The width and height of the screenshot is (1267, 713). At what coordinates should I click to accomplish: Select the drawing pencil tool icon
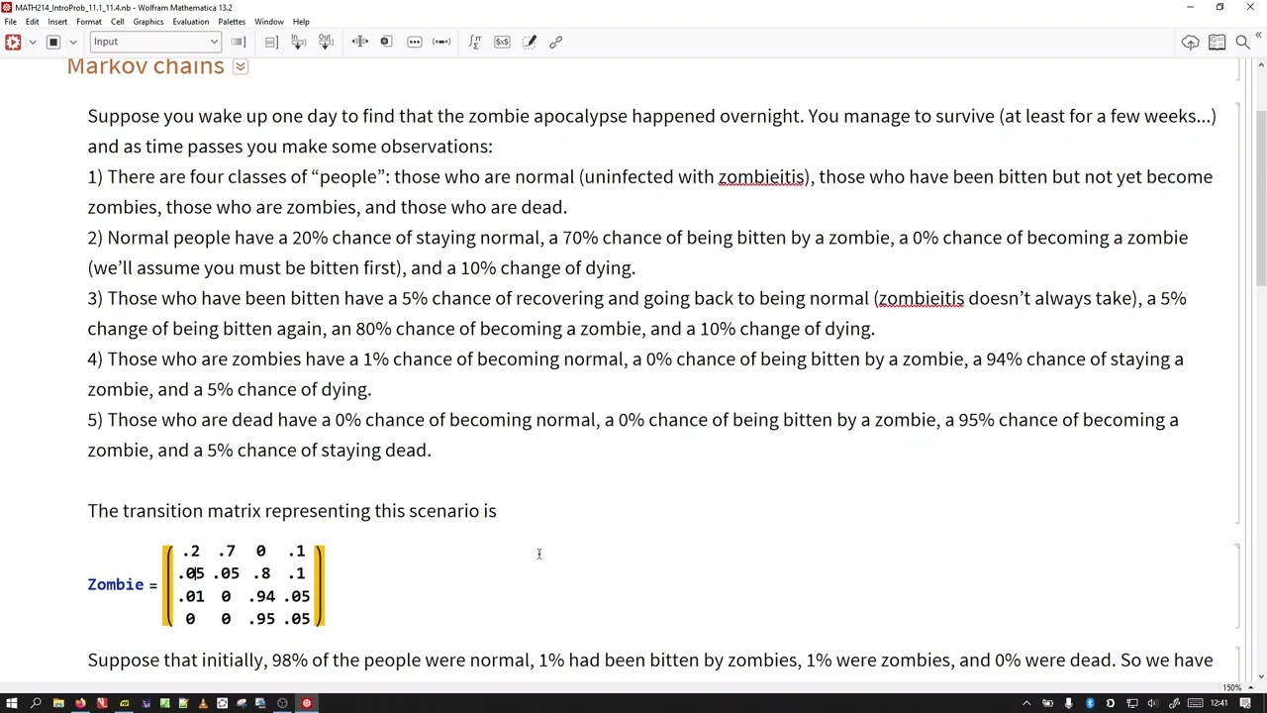click(x=530, y=42)
